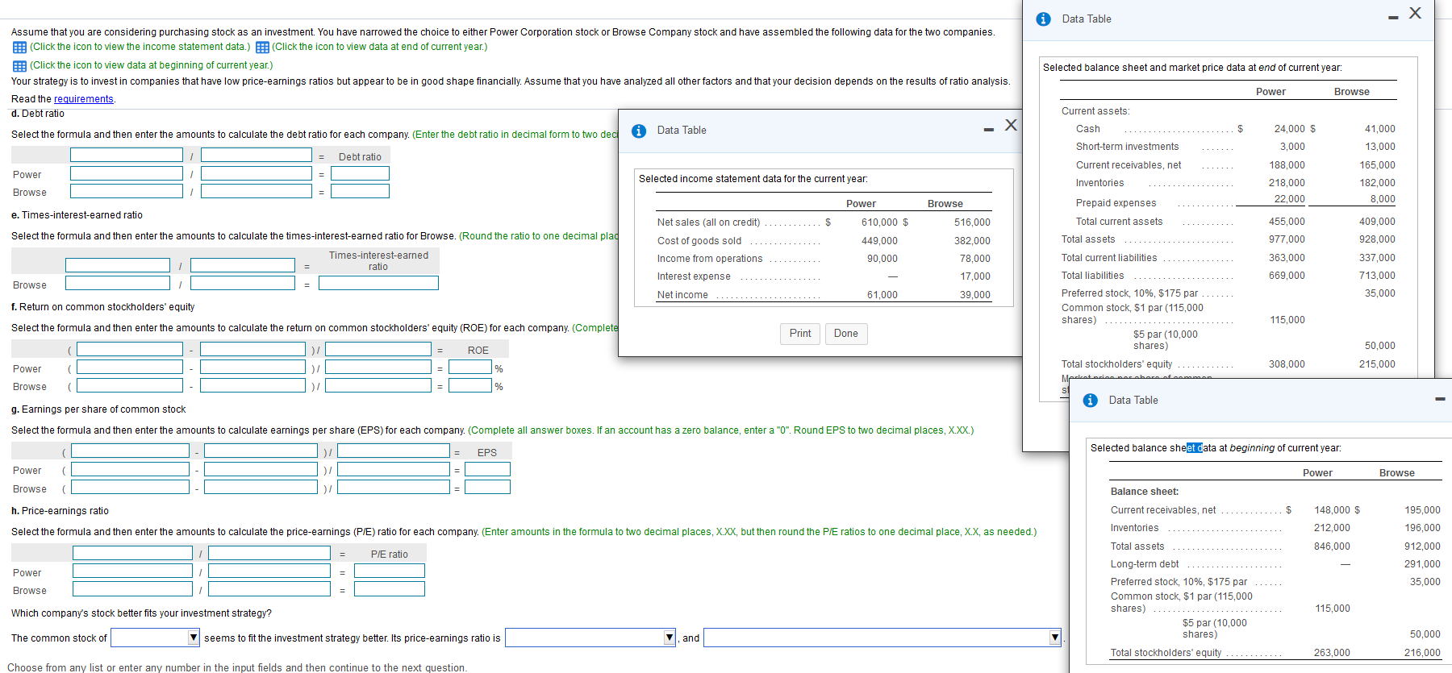This screenshot has height=673, width=1452.
Task: Close the income statement Data Table window
Action: 1011,125
